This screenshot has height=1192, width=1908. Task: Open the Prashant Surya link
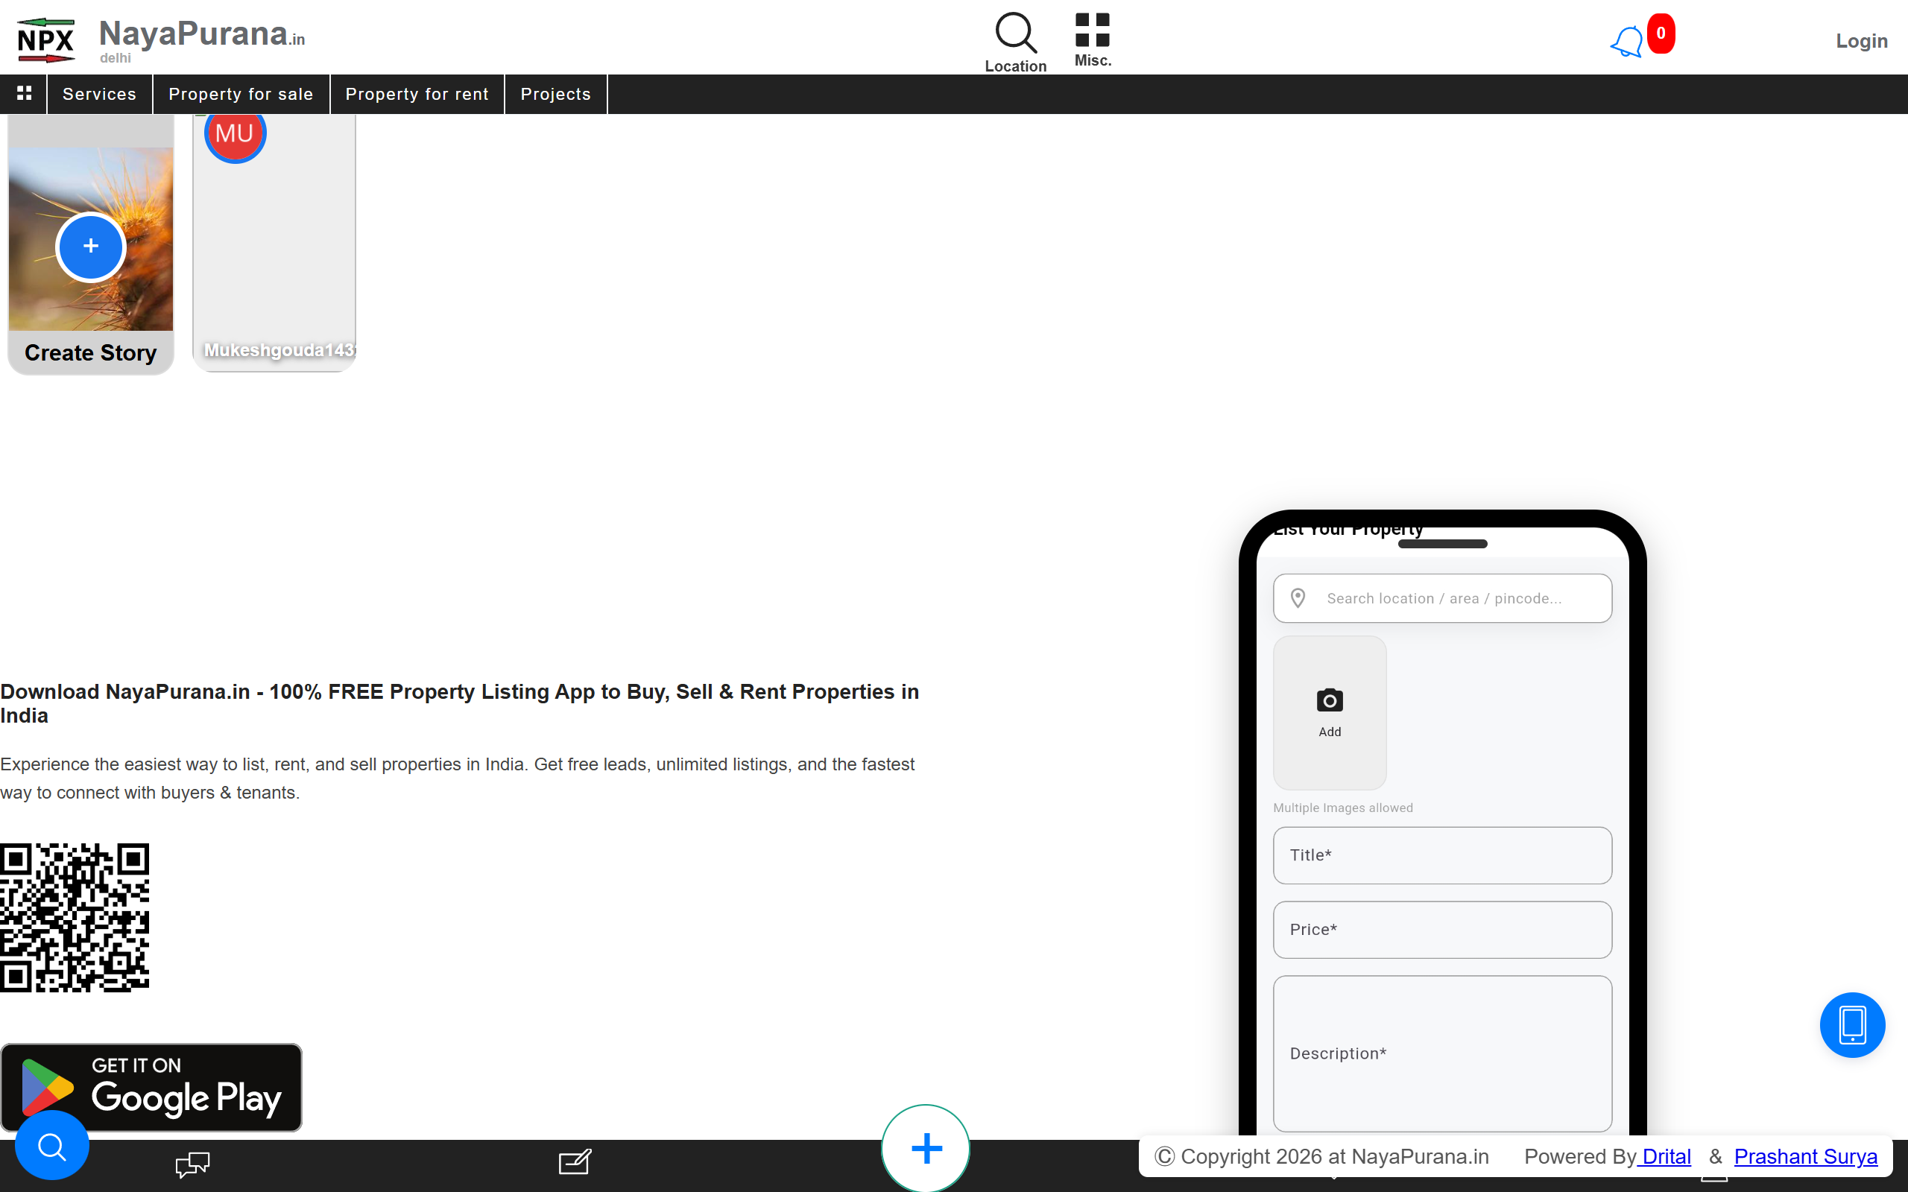coord(1805,1156)
